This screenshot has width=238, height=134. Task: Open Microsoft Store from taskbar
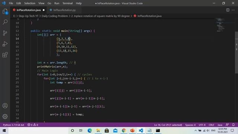[x=107, y=131]
